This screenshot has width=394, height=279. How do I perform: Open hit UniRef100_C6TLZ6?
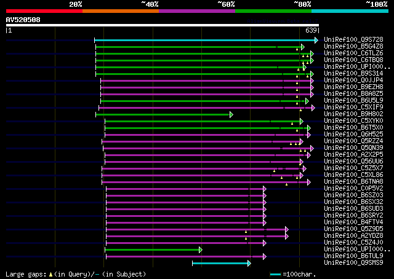coord(353,53)
